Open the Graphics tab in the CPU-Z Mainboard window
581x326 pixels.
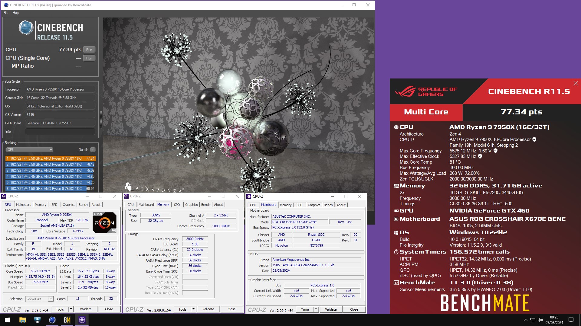[x=314, y=205]
